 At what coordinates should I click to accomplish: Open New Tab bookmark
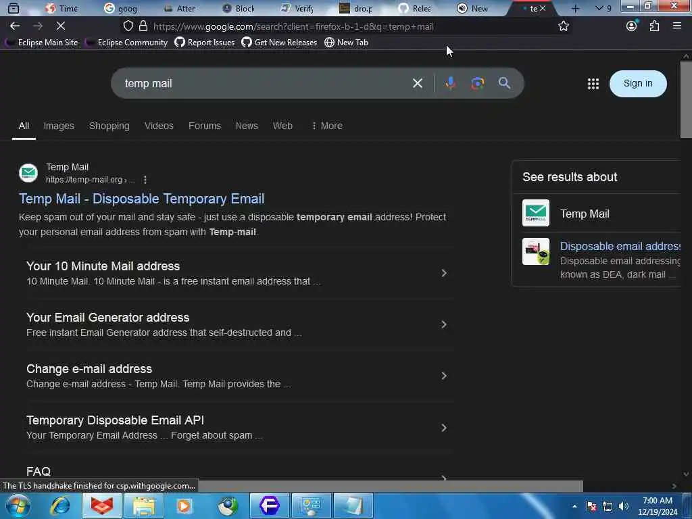pyautogui.click(x=347, y=43)
